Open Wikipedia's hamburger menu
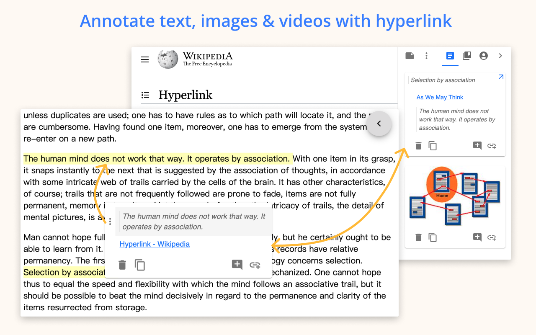 145,59
